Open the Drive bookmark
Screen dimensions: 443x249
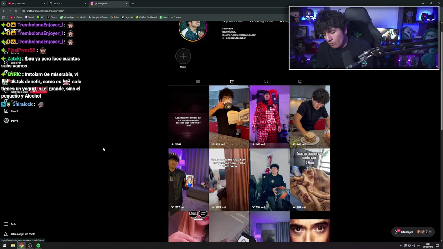click(115, 17)
